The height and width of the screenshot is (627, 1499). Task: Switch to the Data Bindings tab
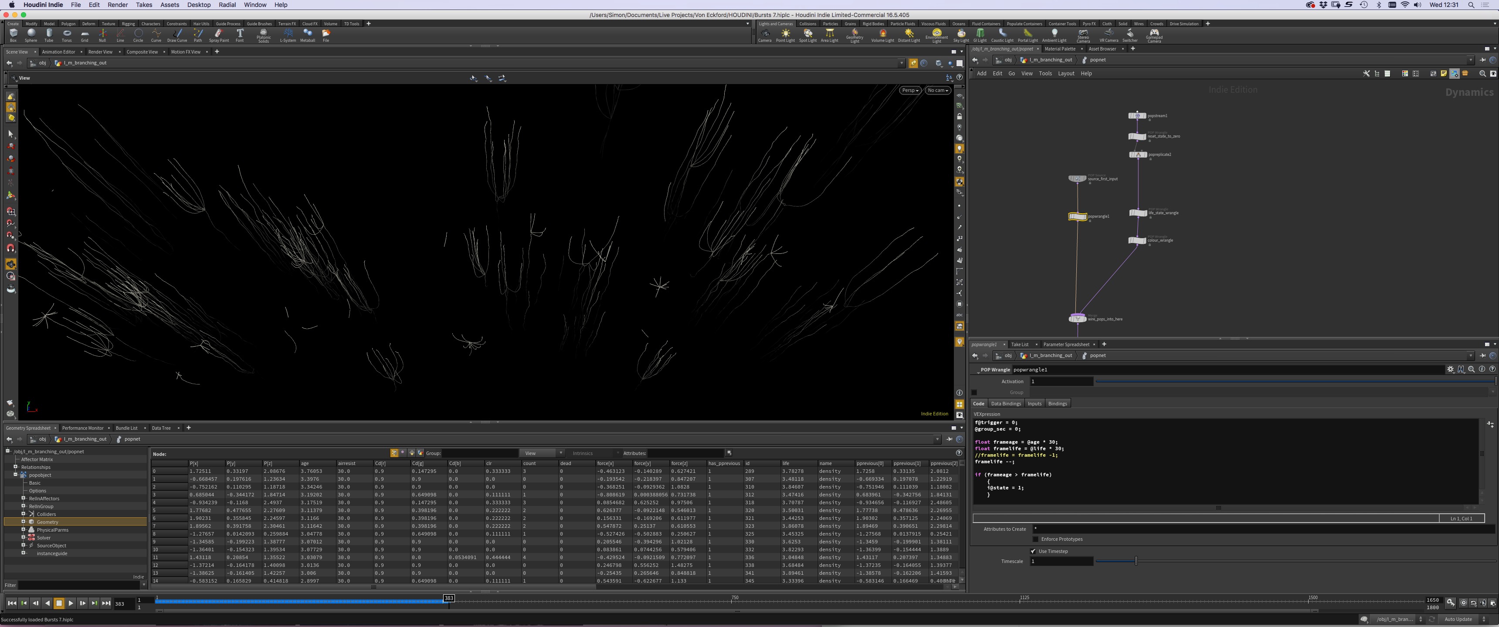(1006, 404)
